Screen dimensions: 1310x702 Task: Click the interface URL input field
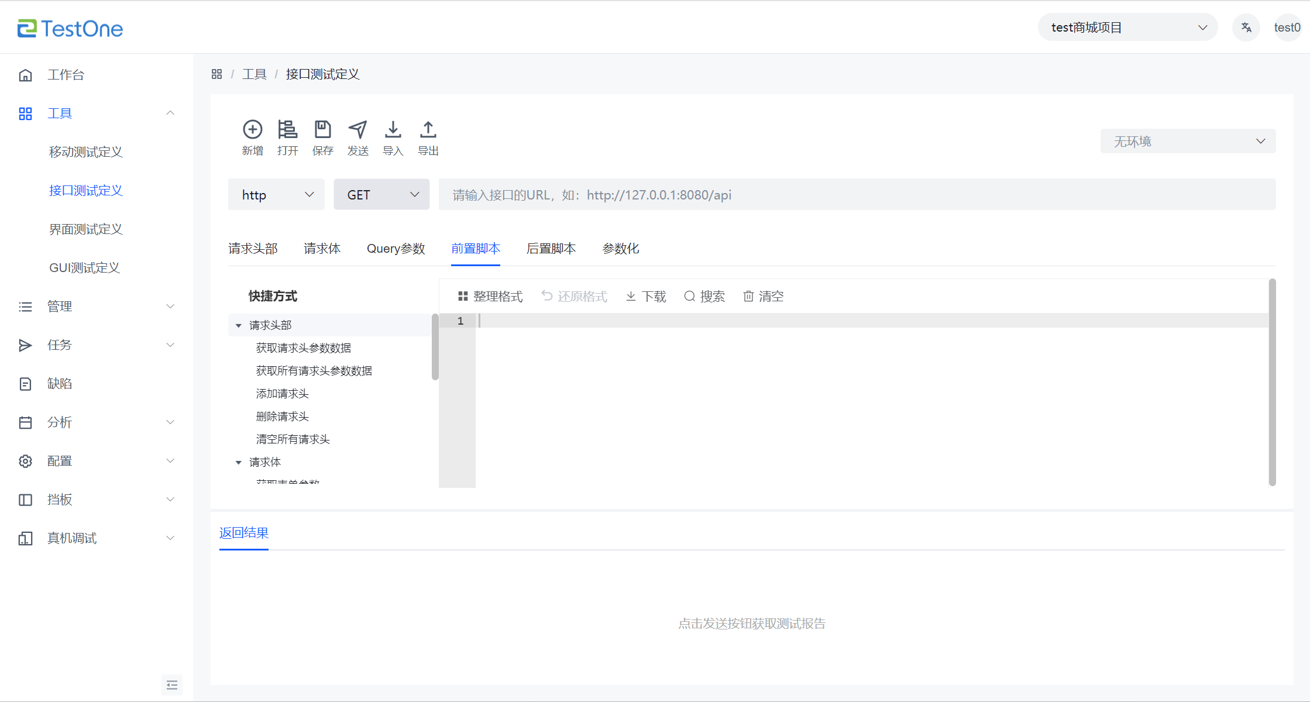[857, 195]
